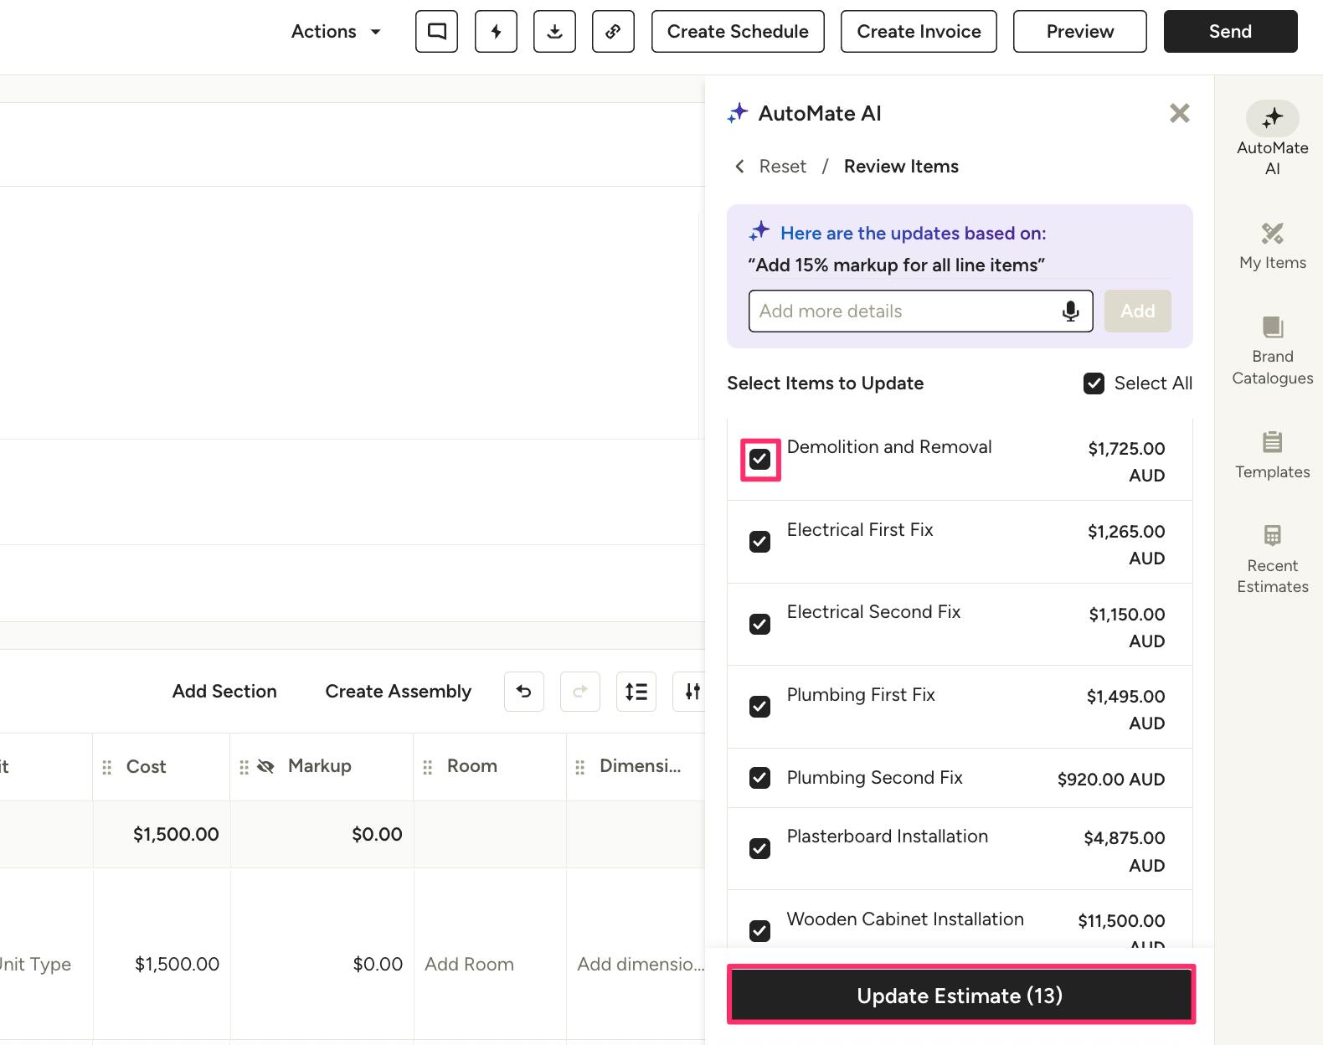Toggle Markup column visibility eye icon

point(266,766)
